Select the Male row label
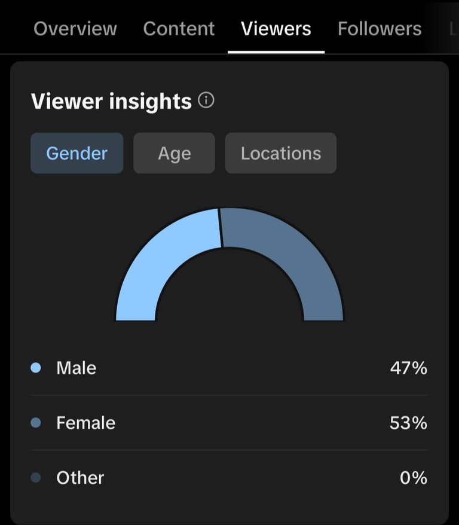Viewport: 459px width, 525px height. [76, 368]
